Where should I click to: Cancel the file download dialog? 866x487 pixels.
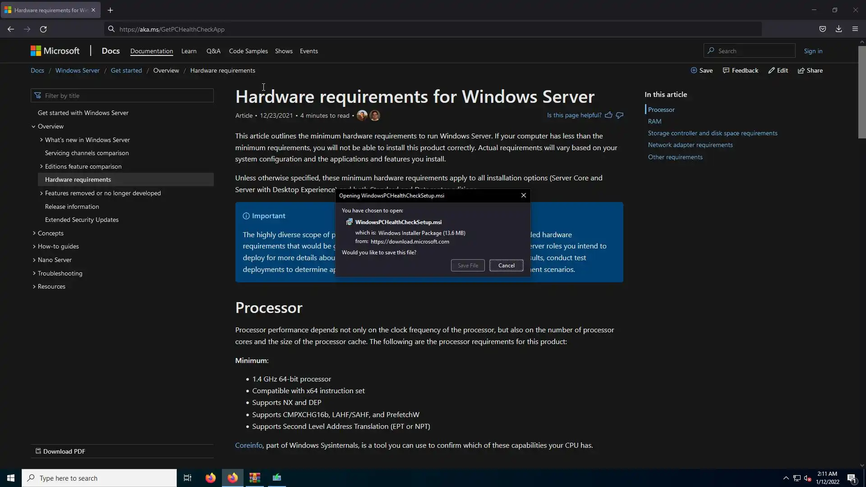click(506, 266)
